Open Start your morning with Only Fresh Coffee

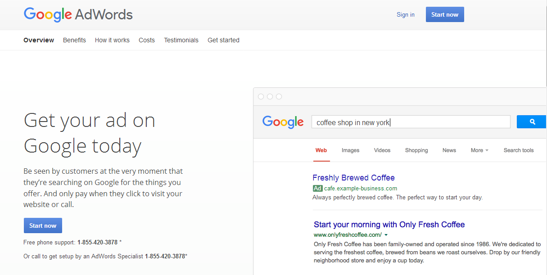click(x=389, y=225)
